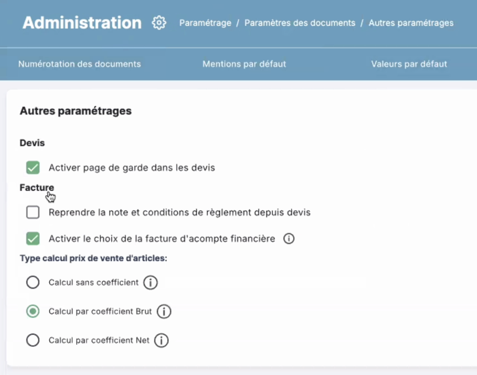Go to Valeurs par défaut tab
Screen dimensions: 477x375
click(x=409, y=64)
